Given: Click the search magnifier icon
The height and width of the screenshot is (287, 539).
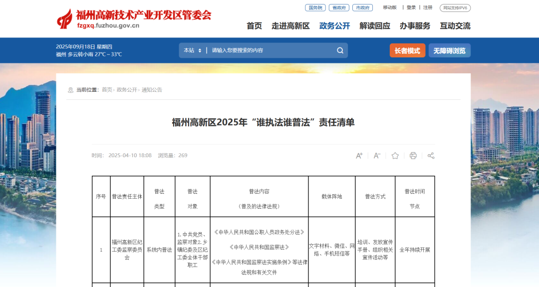Looking at the screenshot, I should [x=340, y=50].
